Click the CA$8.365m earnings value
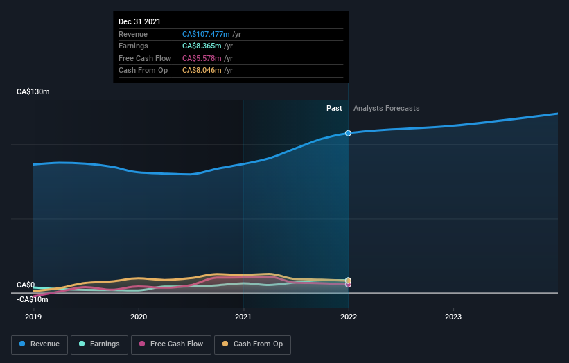This screenshot has height=363, width=569. (x=202, y=46)
